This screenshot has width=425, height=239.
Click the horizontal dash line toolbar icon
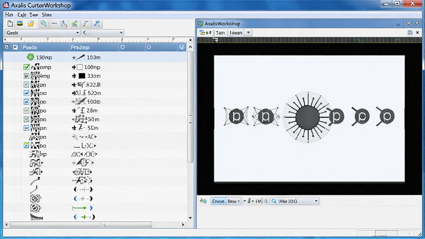point(54,24)
